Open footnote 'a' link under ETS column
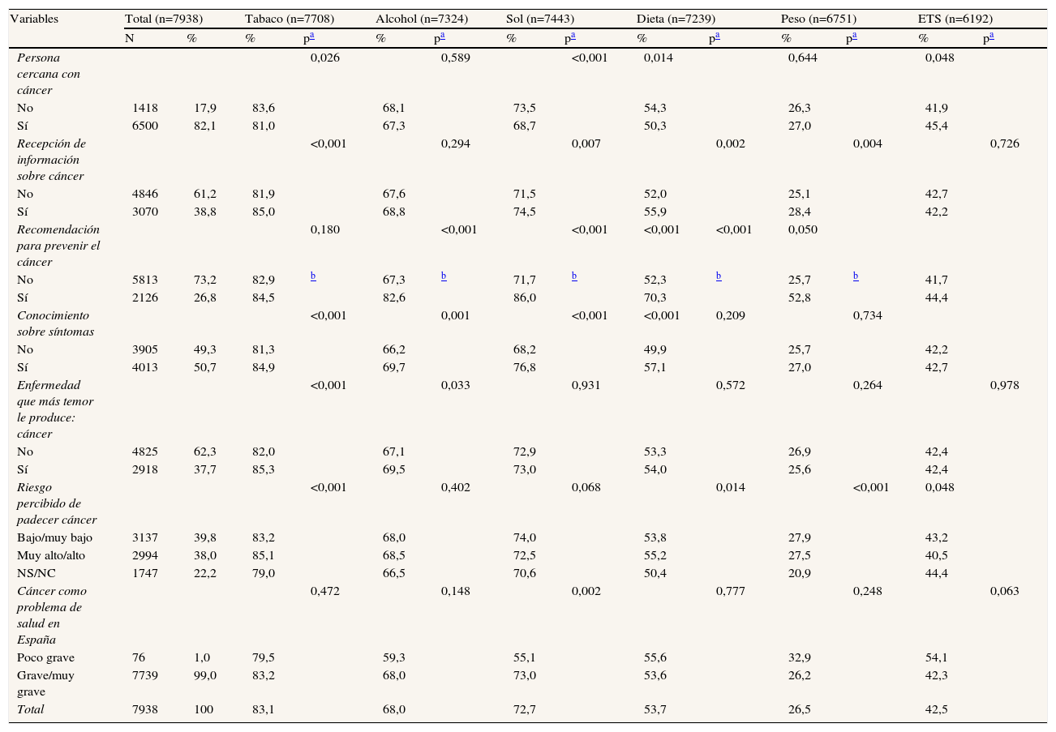The height and width of the screenshot is (732, 1056). [991, 36]
